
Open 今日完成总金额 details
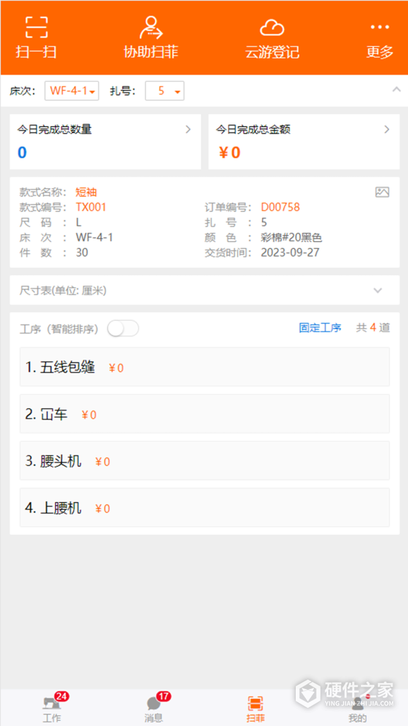(304, 141)
